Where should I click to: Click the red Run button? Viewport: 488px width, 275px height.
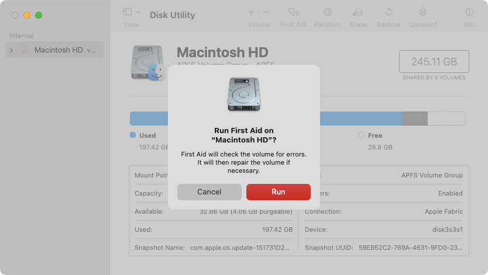(279, 192)
